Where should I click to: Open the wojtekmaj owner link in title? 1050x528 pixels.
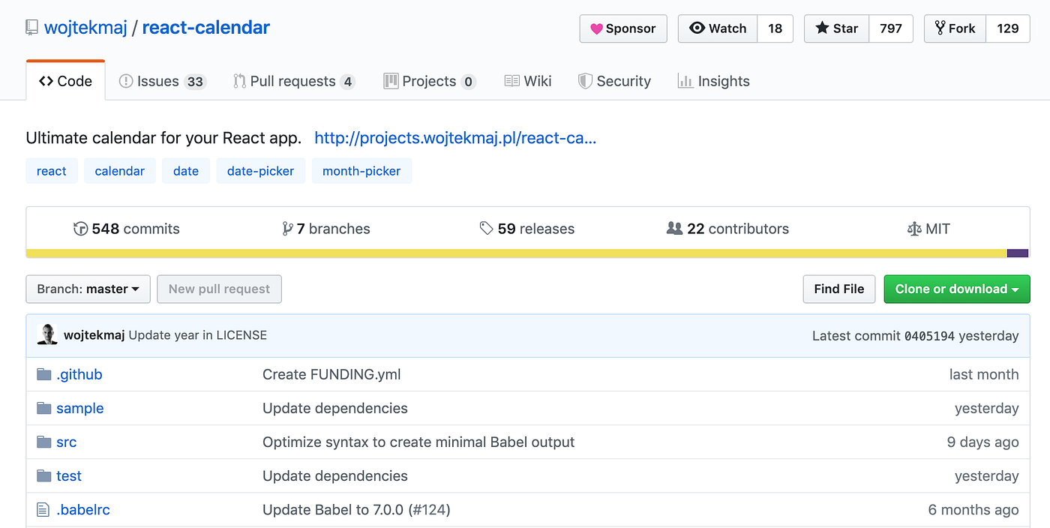pos(85,28)
